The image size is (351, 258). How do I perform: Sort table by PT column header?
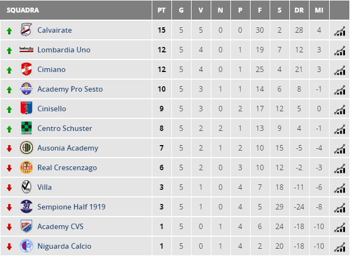pyautogui.click(x=162, y=10)
